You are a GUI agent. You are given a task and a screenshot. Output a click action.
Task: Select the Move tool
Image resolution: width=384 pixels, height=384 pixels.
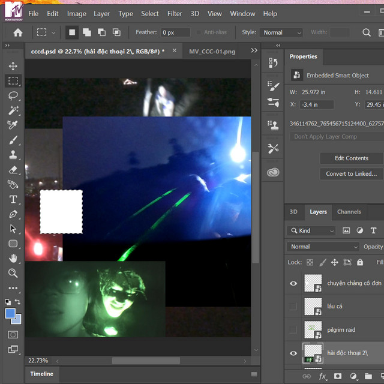tap(13, 66)
